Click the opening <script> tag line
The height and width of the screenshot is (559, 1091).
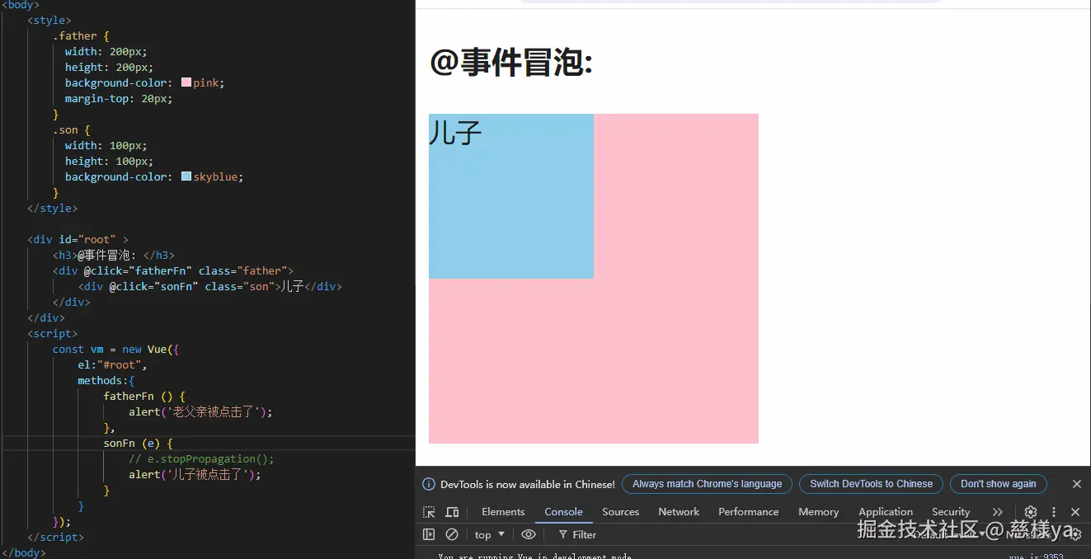(52, 333)
